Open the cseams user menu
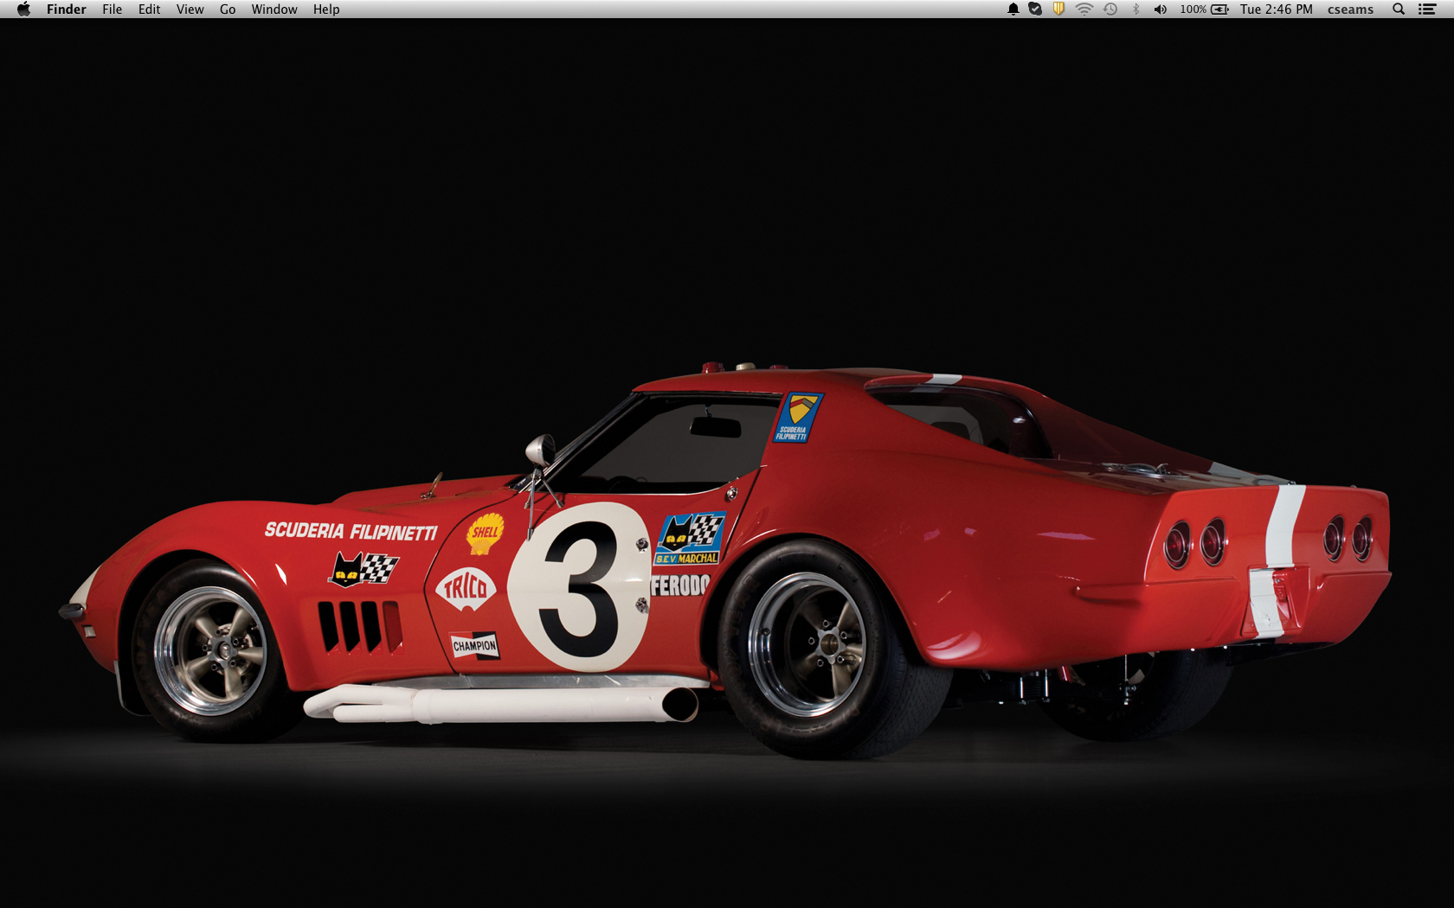The image size is (1454, 908). 1350,10
